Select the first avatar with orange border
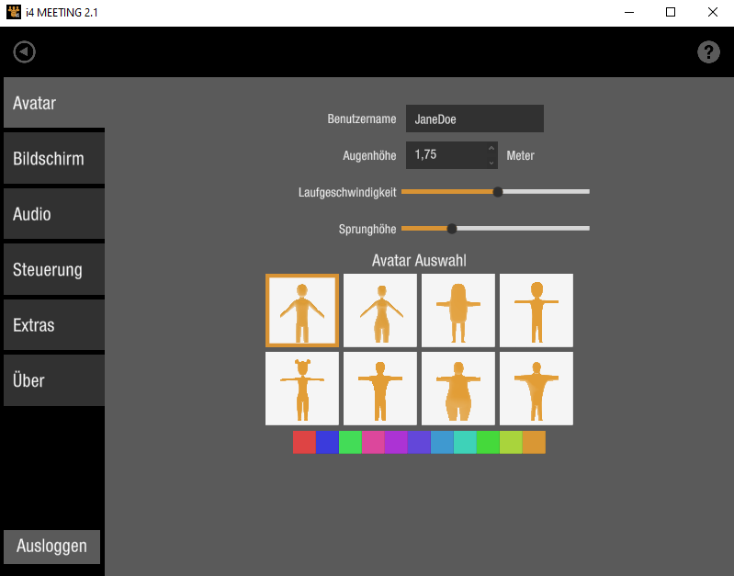Screen dimensions: 734x576 coord(302,311)
